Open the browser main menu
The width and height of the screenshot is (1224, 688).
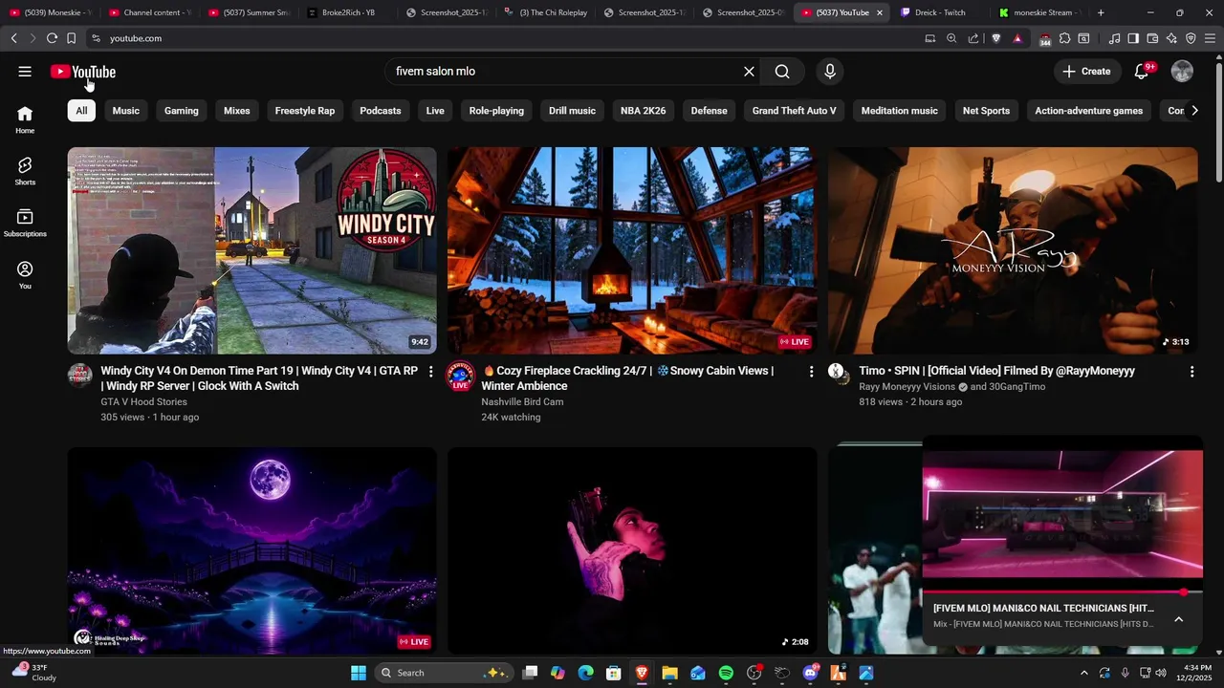(x=1210, y=38)
